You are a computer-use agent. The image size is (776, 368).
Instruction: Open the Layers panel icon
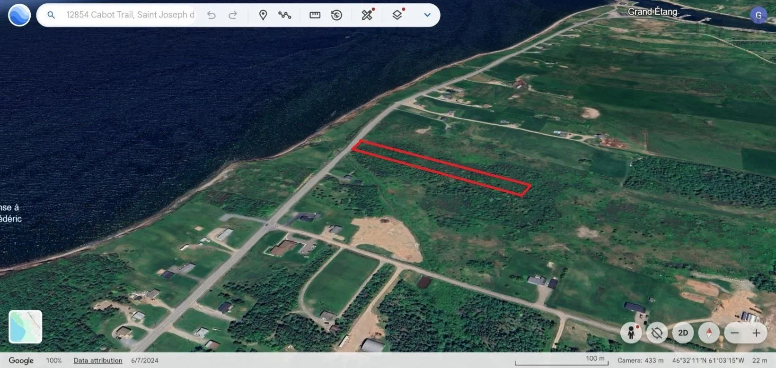[x=397, y=15]
